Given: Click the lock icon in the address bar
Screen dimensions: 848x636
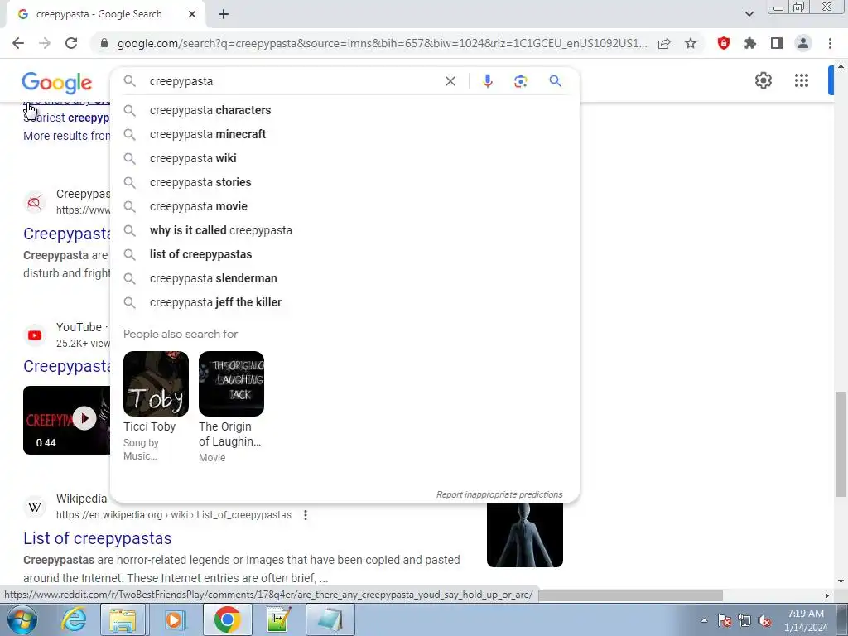Looking at the screenshot, I should pyautogui.click(x=104, y=43).
